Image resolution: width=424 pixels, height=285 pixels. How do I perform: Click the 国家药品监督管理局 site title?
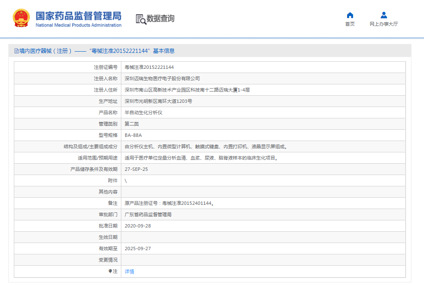pos(79,16)
